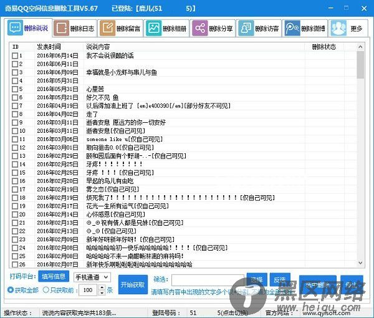
Task: Select the 删除访客 tab label
Action: (267, 29)
